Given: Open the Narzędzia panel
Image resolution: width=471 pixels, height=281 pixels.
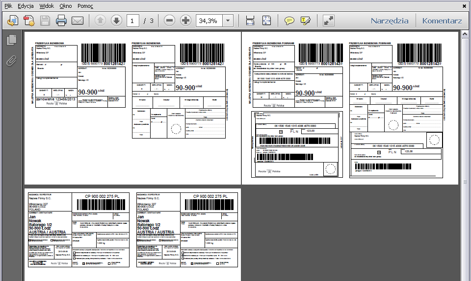Looking at the screenshot, I should pyautogui.click(x=389, y=21).
